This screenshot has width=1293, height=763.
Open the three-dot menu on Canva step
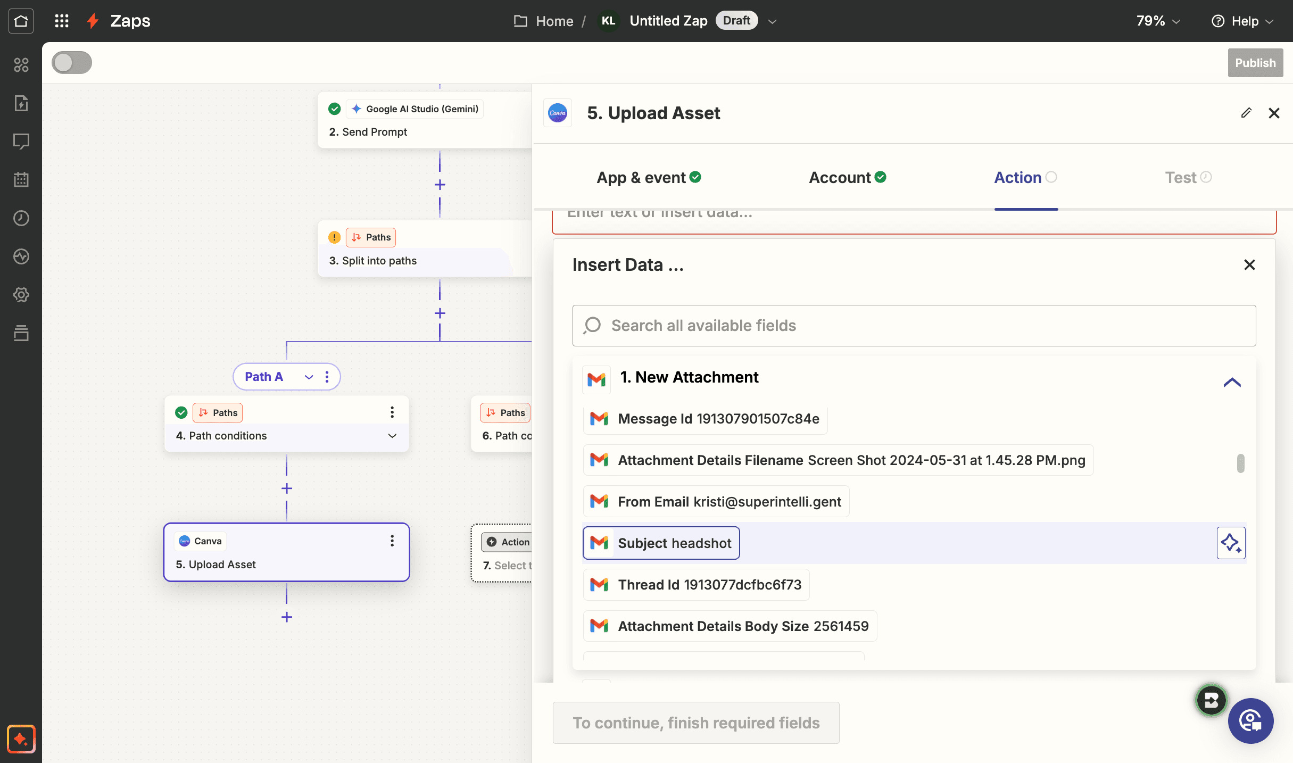point(392,541)
